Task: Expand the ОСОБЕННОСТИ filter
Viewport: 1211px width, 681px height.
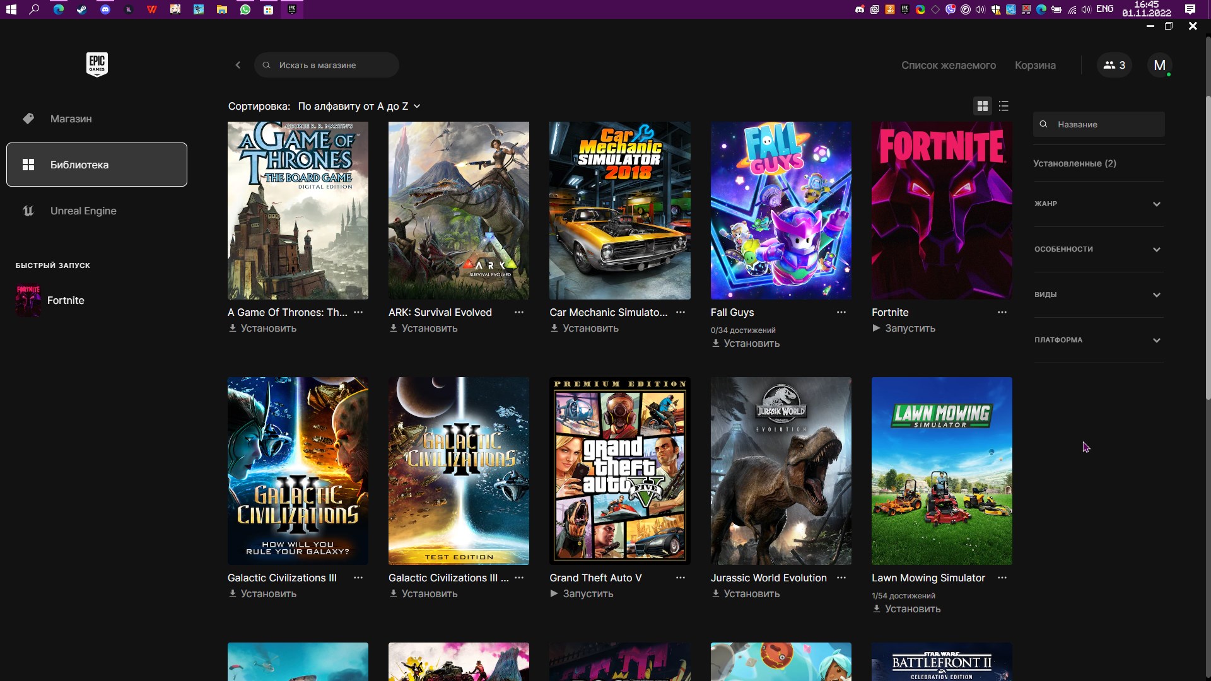Action: pos(1098,249)
